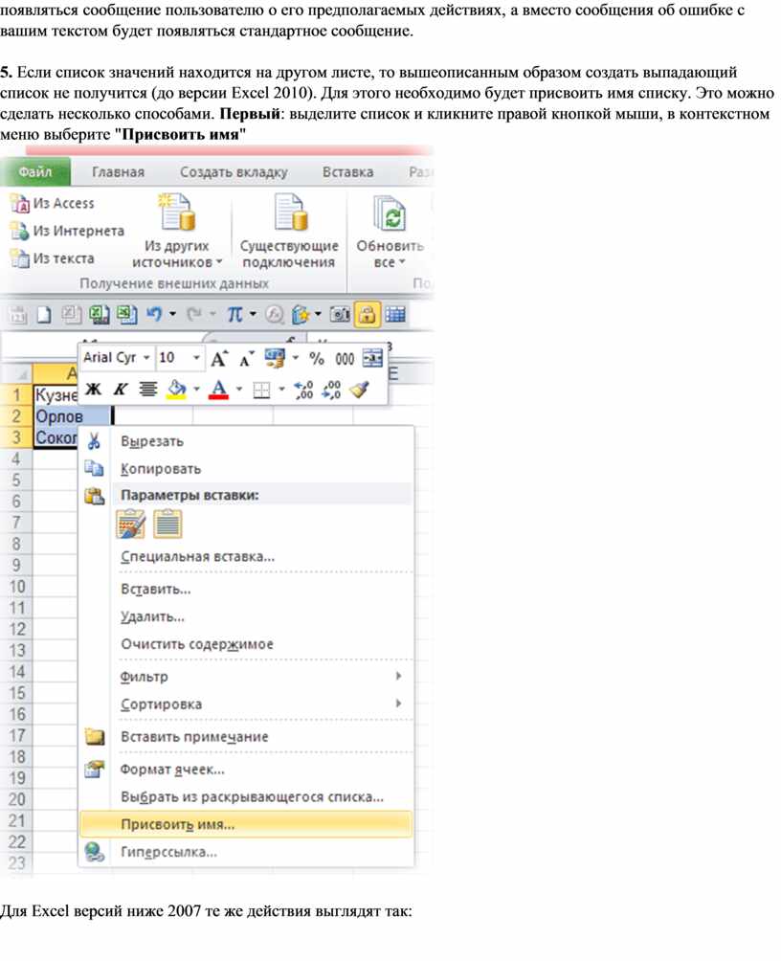Toggle bold Ж formatting
This screenshot has height=961, width=781.
93,390
